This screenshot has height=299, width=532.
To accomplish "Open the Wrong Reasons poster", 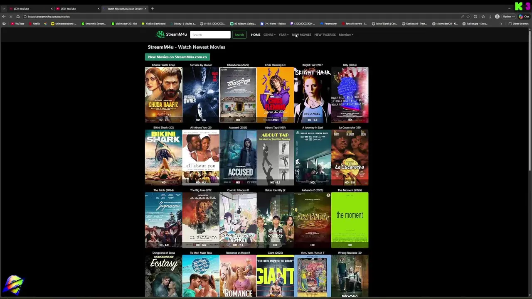I will (350, 276).
